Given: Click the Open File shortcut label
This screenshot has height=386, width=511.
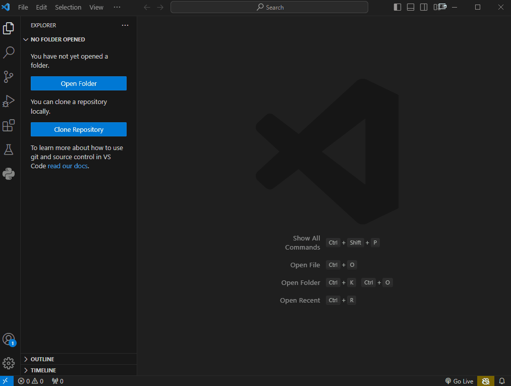Looking at the screenshot, I should (305, 265).
